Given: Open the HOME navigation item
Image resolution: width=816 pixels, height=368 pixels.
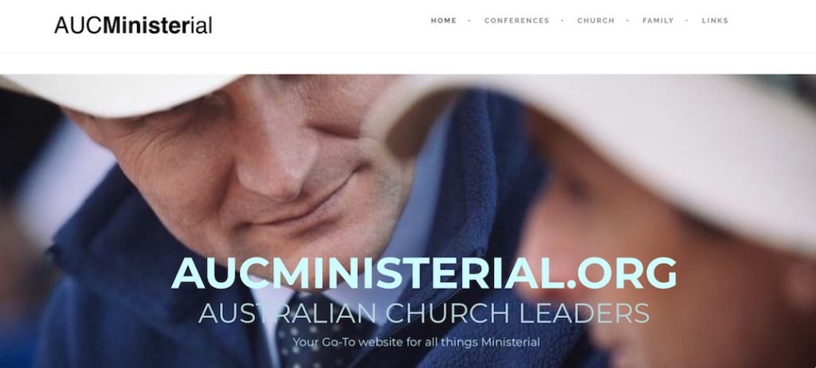Looking at the screenshot, I should click(443, 21).
